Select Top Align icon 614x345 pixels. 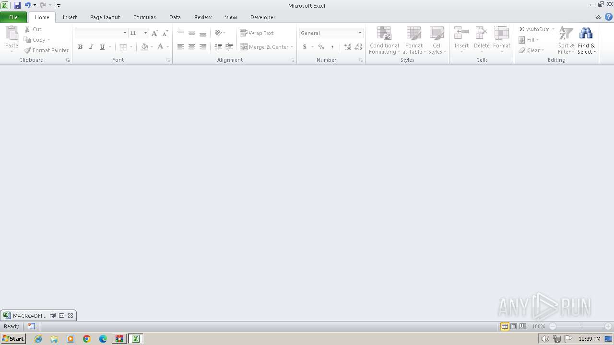181,33
